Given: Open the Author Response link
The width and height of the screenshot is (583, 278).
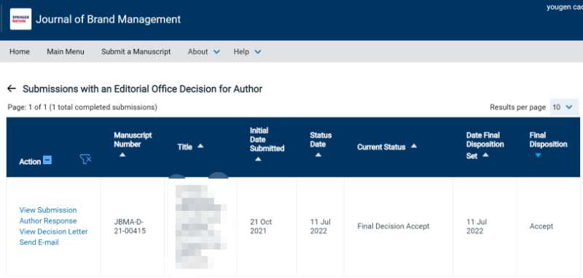Looking at the screenshot, I should (x=48, y=220).
